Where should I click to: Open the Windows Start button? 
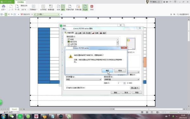[3, 116]
